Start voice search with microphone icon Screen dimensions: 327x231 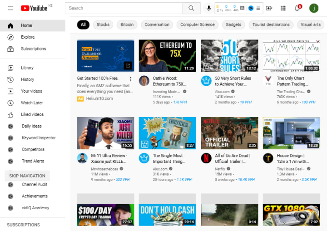tap(208, 8)
